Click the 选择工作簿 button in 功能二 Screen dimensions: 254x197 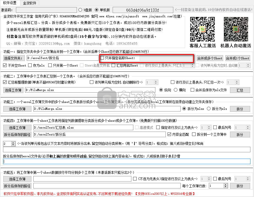tap(13, 90)
